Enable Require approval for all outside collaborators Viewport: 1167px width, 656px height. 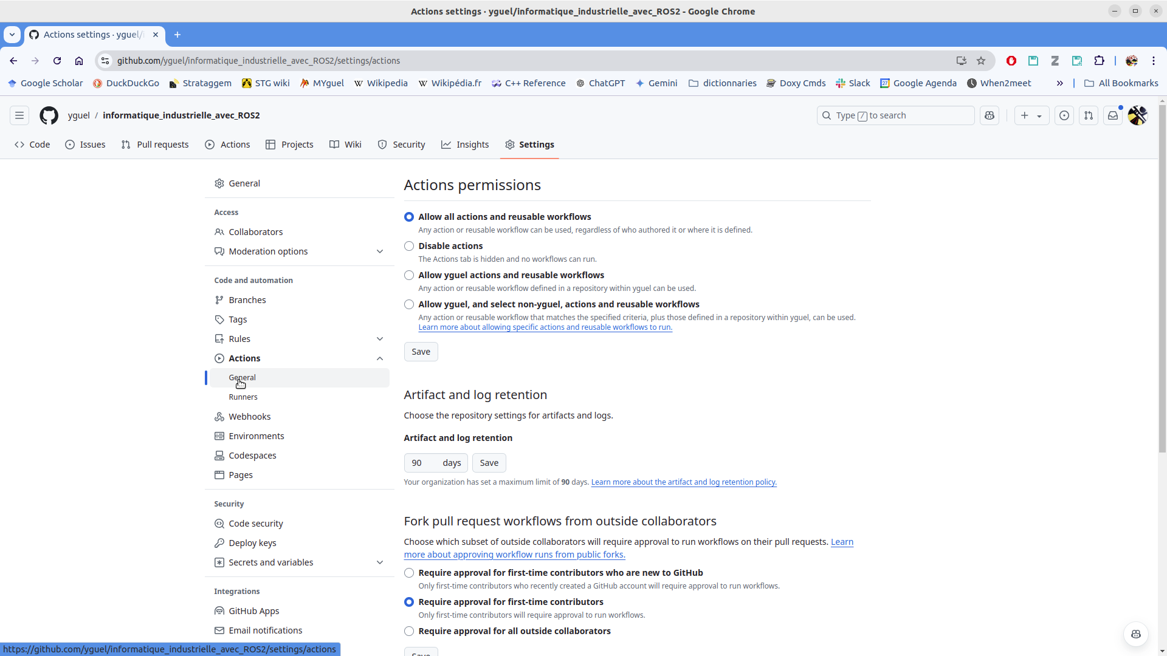coord(408,631)
